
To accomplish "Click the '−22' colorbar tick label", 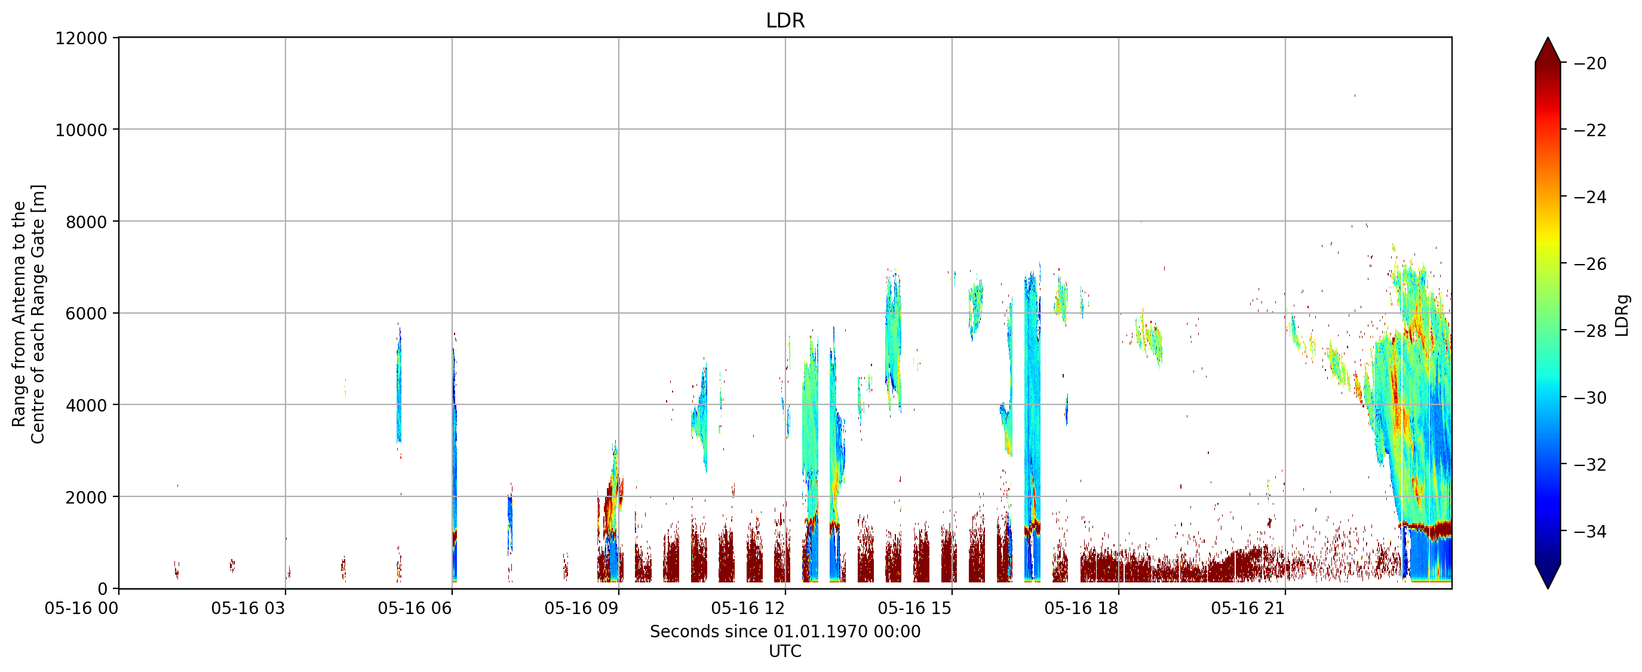I will (x=1589, y=130).
